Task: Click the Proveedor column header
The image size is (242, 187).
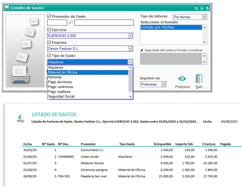Action: click(x=88, y=144)
